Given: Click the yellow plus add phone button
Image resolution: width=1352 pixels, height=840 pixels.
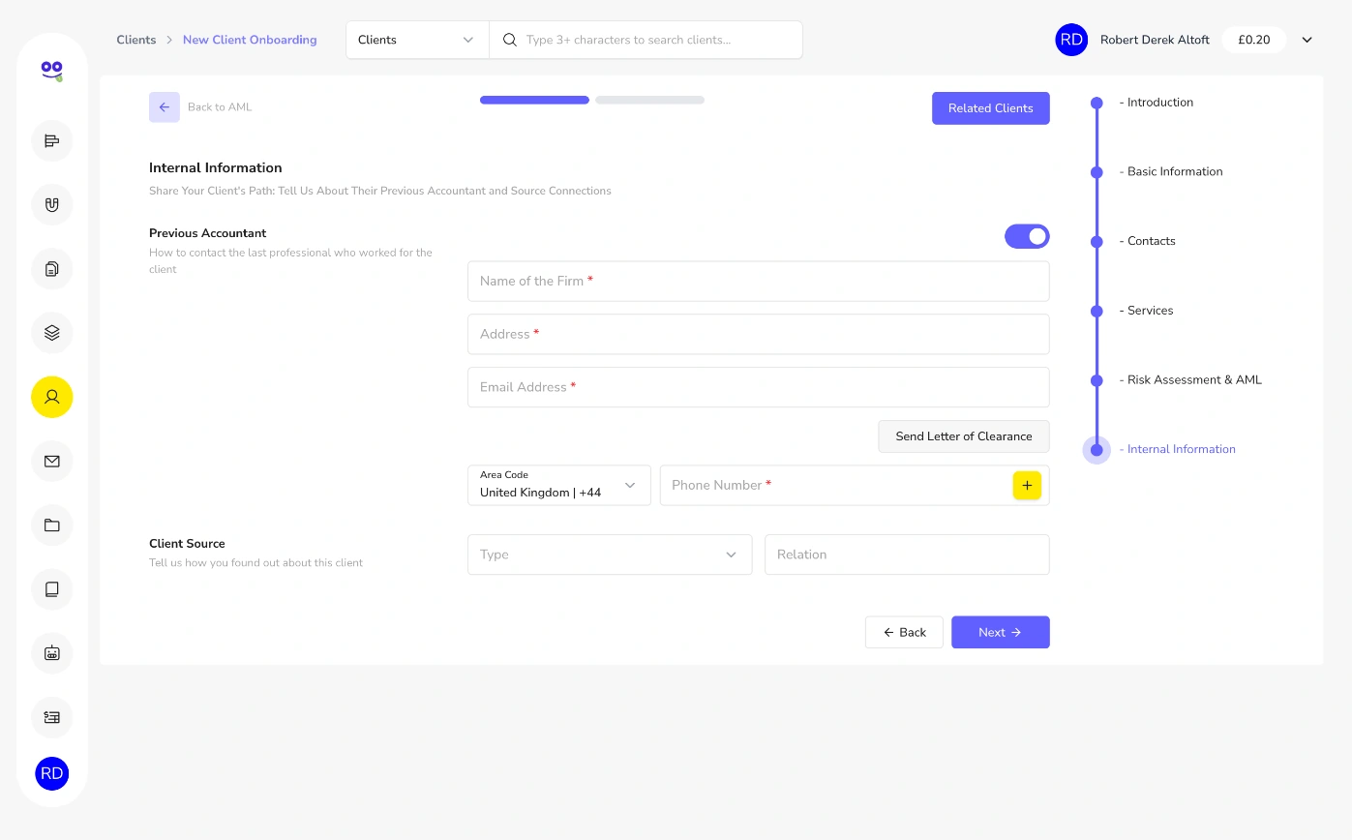Looking at the screenshot, I should point(1027,486).
